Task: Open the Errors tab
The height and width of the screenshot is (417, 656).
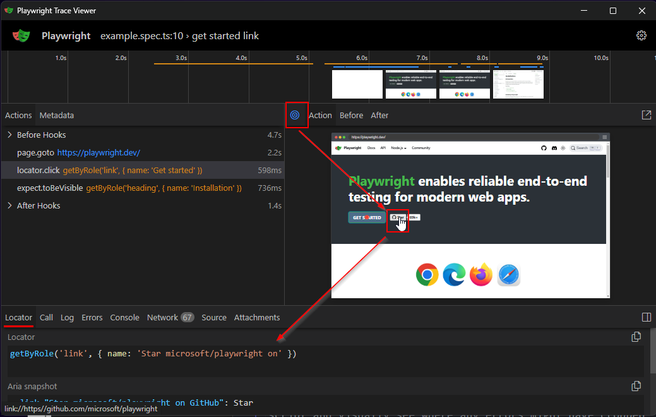Action: tap(92, 317)
